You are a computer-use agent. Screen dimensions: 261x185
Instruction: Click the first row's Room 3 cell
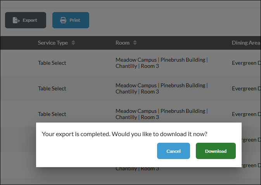(162, 63)
